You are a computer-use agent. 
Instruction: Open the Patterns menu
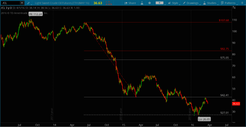click(228, 3)
